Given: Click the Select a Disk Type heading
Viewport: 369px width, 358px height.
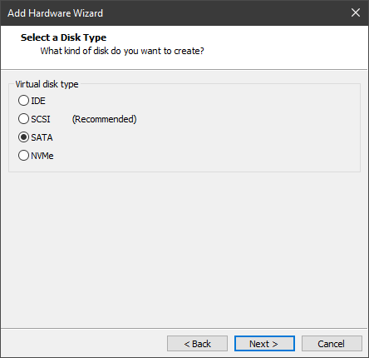Looking at the screenshot, I should pyautogui.click(x=63, y=37).
